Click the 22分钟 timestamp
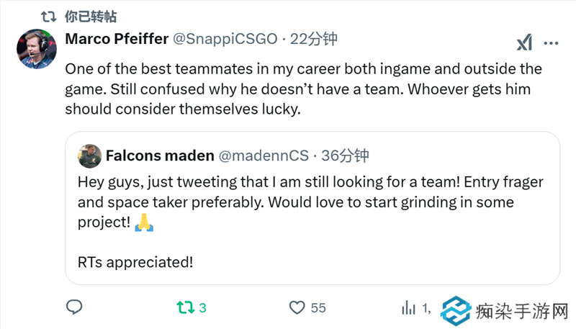The image size is (576, 329). [x=313, y=39]
